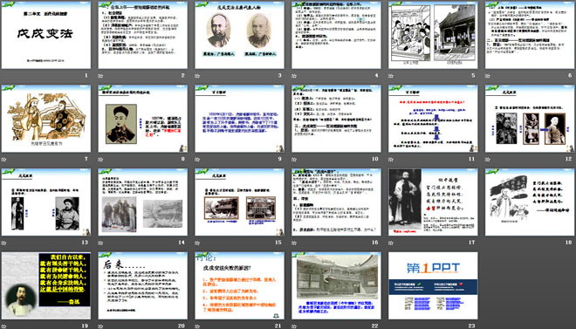Choose slide 8 with the emperor portrait

click(142, 119)
